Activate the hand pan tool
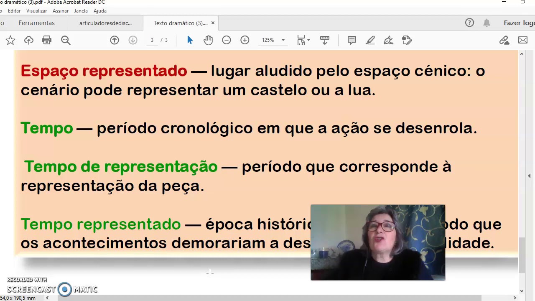Image resolution: width=535 pixels, height=301 pixels. coord(208,40)
